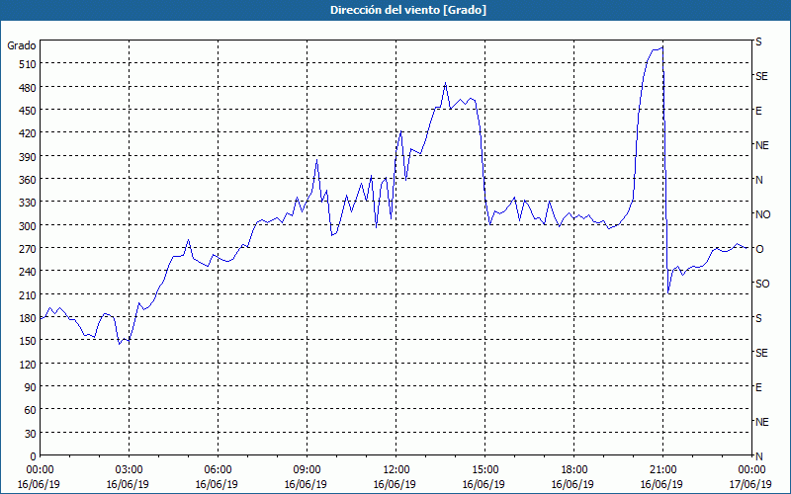Click the 420 y-axis tick label

(x=28, y=133)
